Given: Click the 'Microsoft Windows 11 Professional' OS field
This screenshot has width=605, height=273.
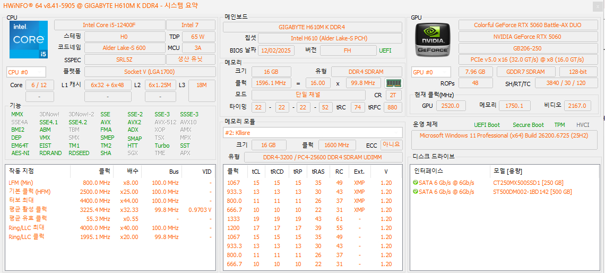Looking at the screenshot, I should click(504, 139).
